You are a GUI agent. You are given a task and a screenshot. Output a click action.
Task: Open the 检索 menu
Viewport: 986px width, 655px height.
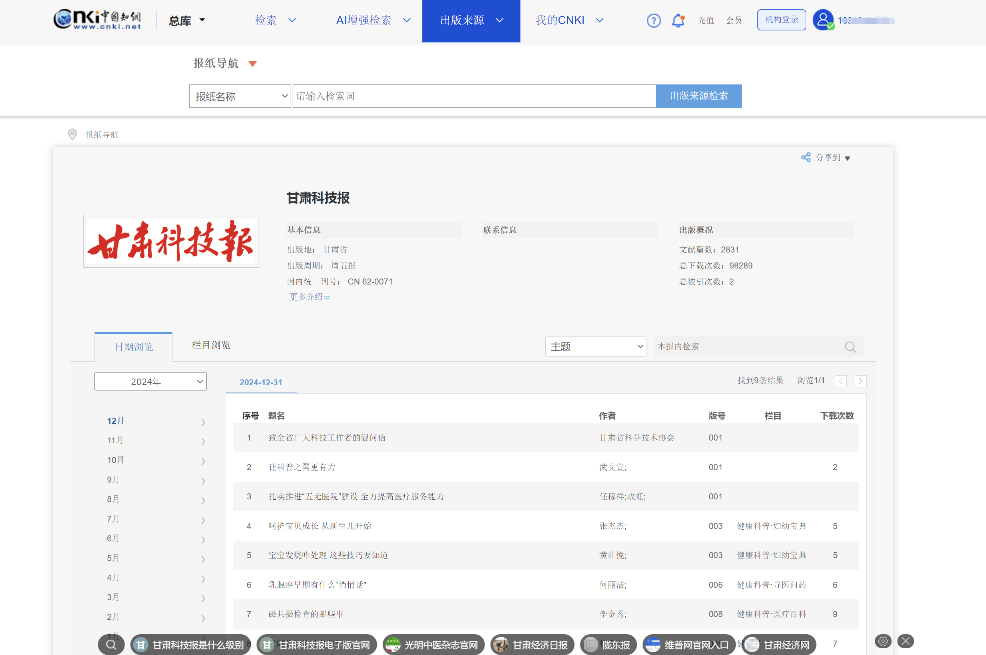275,20
